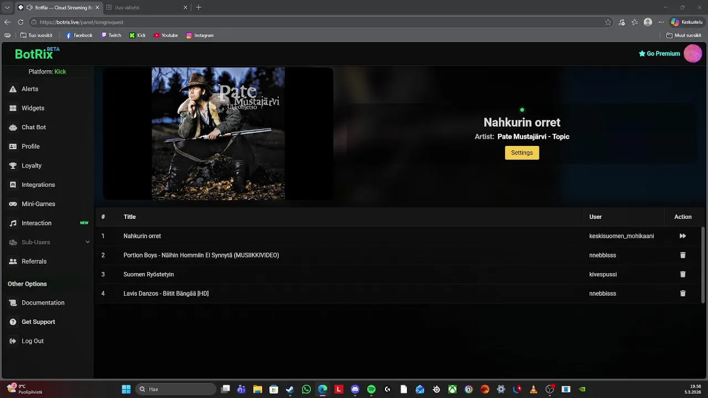The image size is (708, 398).
Task: Open Twitch bookmark
Action: (x=111, y=35)
